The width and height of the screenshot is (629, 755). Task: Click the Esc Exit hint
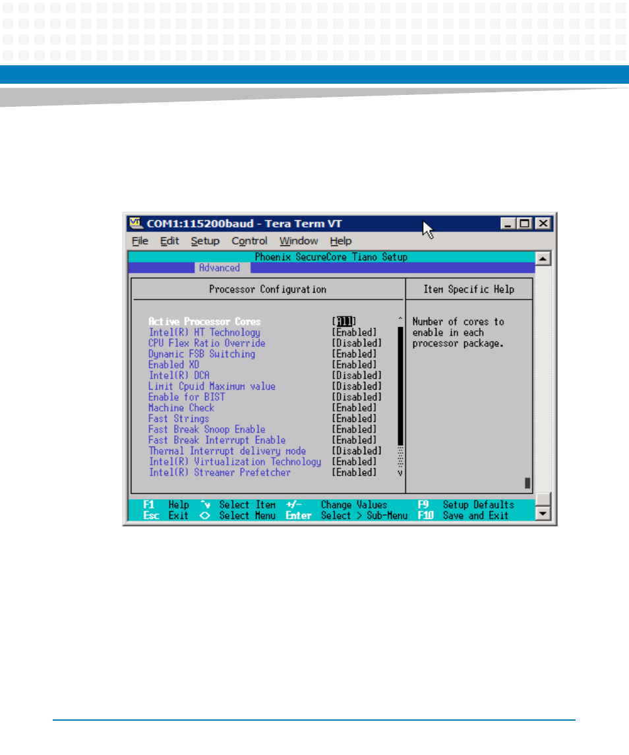pos(165,515)
